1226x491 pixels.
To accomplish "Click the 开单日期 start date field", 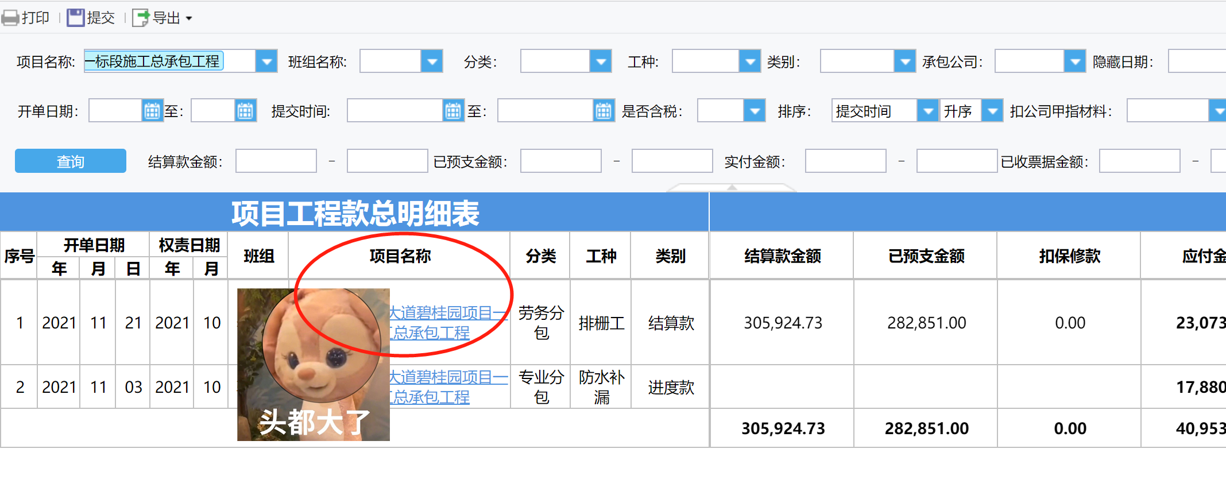I will [x=115, y=111].
